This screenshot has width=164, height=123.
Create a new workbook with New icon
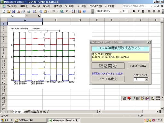click(4, 11)
